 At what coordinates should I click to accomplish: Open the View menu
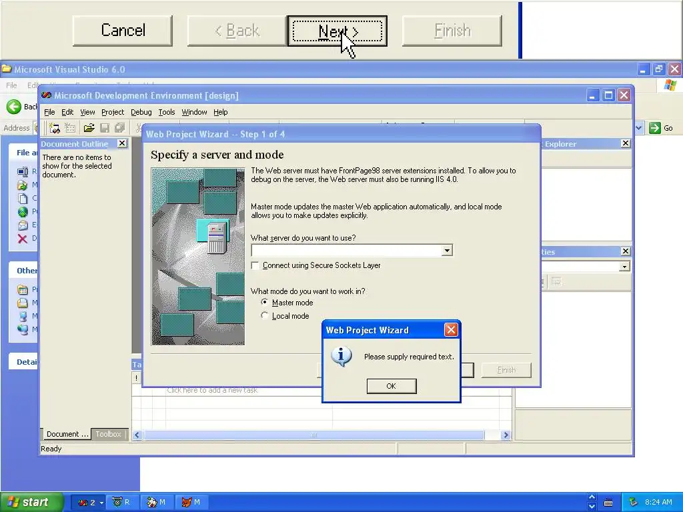(87, 112)
